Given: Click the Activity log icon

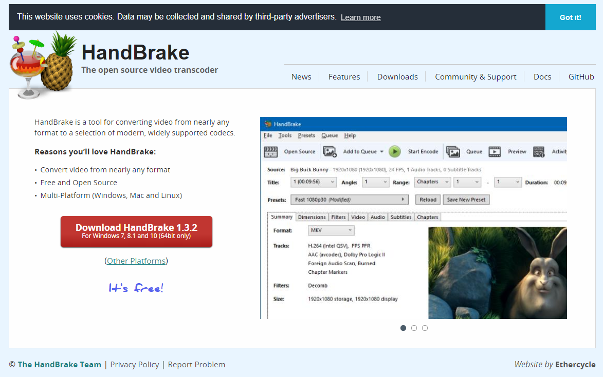Looking at the screenshot, I should pos(539,152).
